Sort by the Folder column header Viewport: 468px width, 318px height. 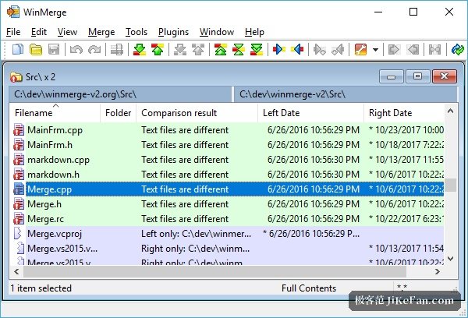pyautogui.click(x=119, y=113)
